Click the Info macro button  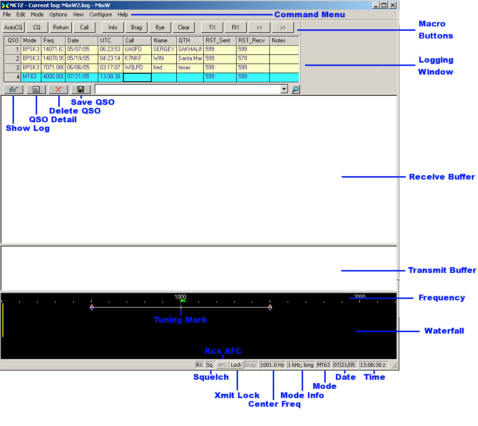113,27
